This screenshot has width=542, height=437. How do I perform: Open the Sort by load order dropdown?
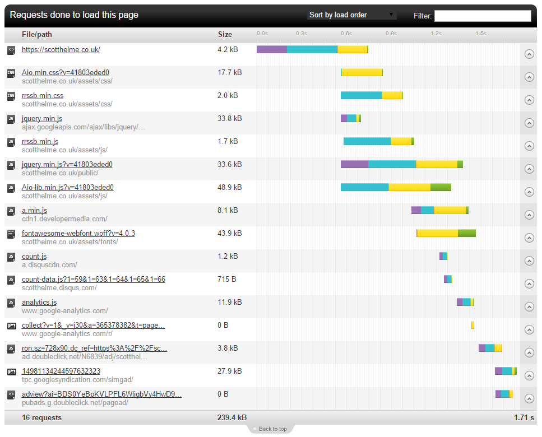(x=351, y=15)
